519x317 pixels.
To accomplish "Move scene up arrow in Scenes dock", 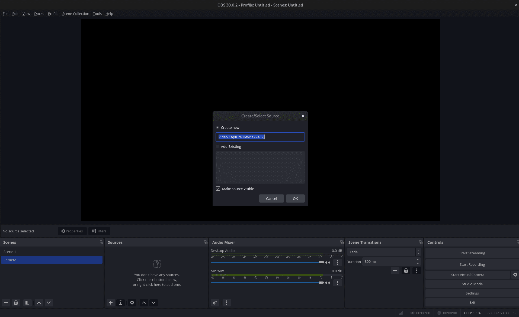I will coord(39,303).
